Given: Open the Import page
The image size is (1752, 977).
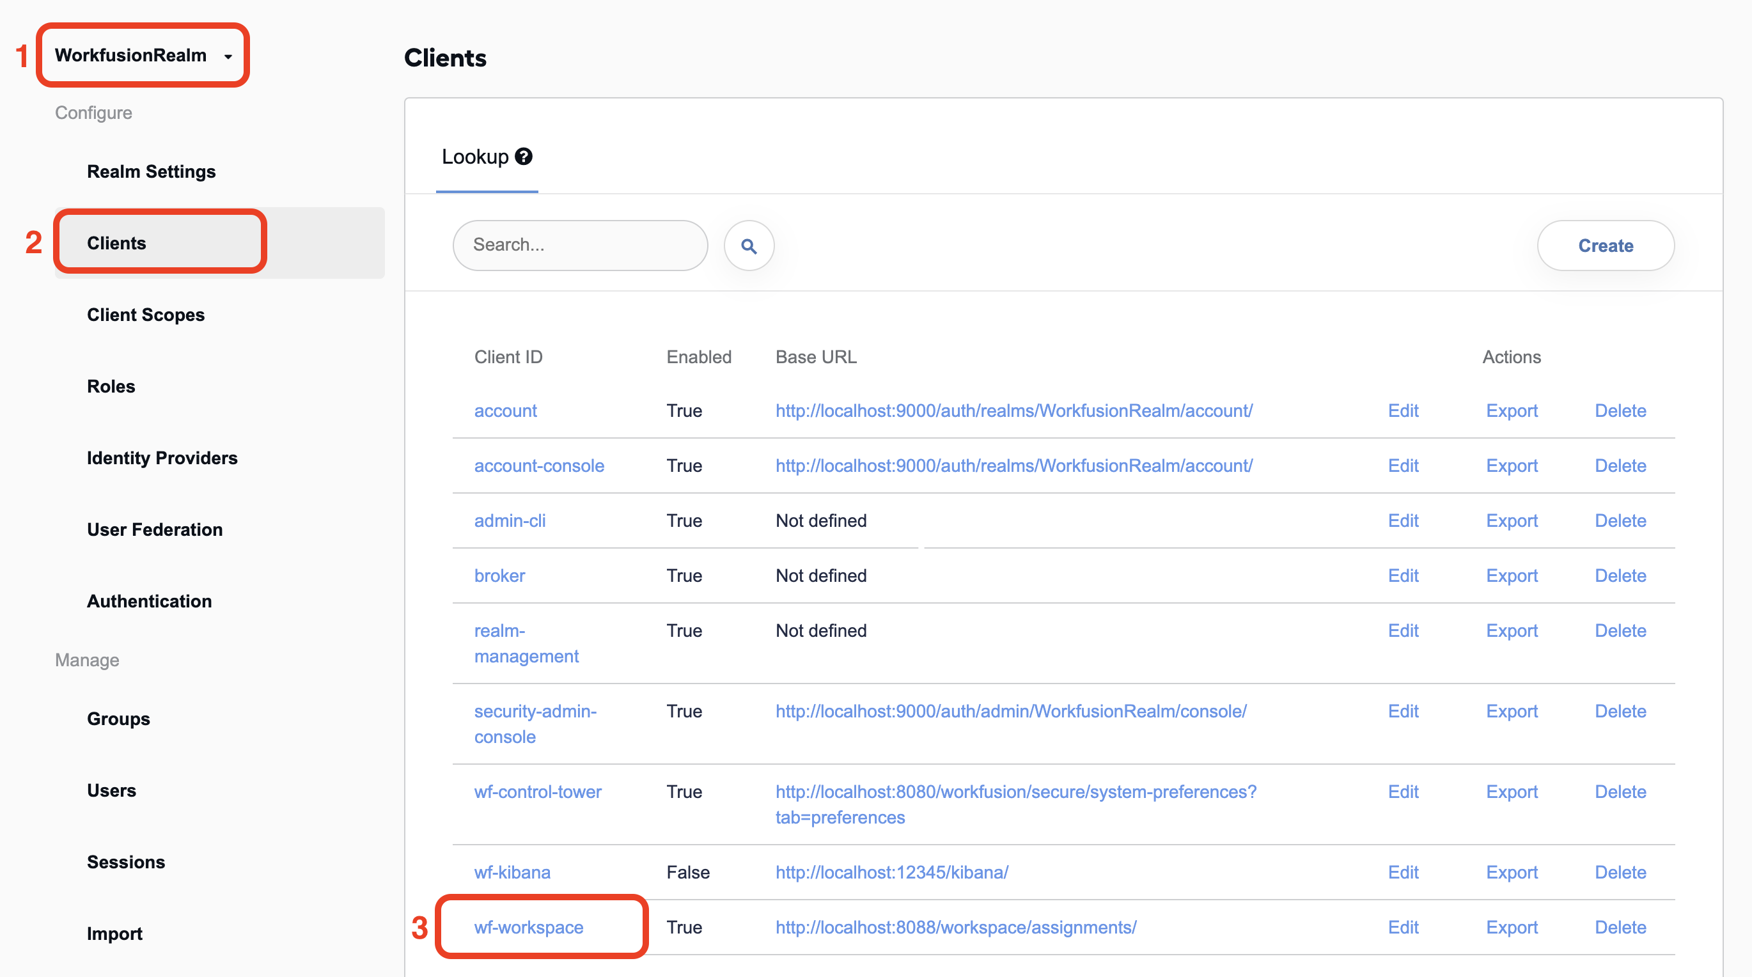Looking at the screenshot, I should pyautogui.click(x=114, y=934).
